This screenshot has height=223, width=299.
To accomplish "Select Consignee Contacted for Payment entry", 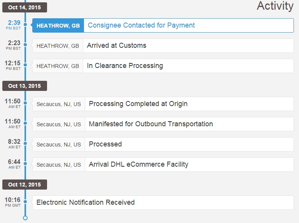I will [141, 26].
